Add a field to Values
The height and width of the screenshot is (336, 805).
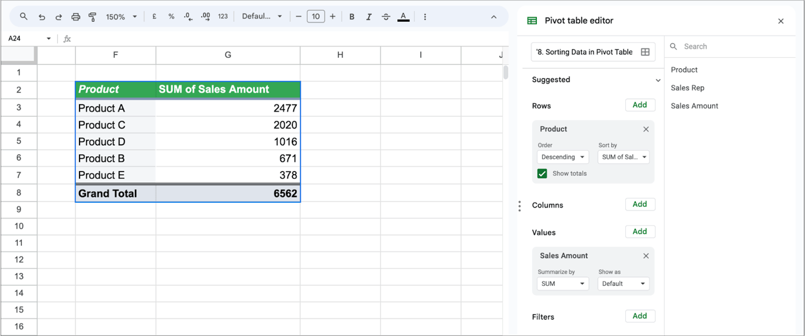tap(640, 232)
